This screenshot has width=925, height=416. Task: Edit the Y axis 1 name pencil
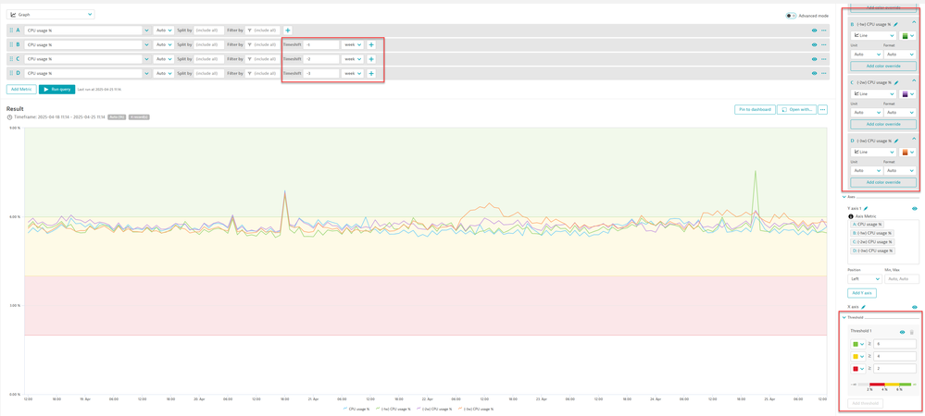(x=866, y=208)
